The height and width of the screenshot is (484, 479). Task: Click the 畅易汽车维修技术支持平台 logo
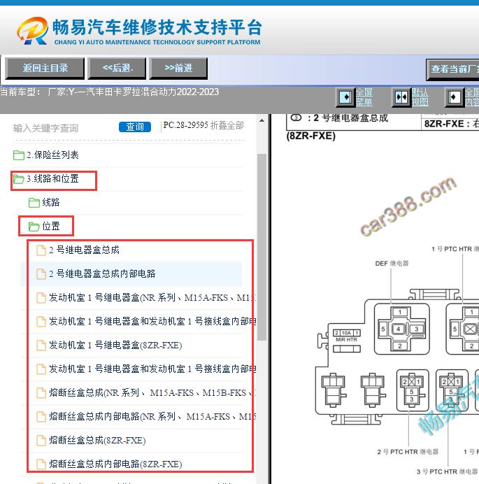139,31
